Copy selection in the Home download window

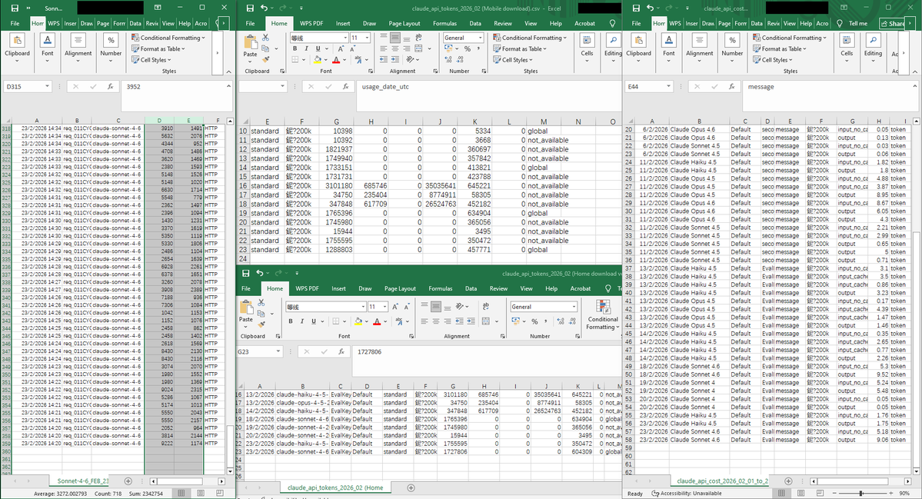click(x=261, y=313)
